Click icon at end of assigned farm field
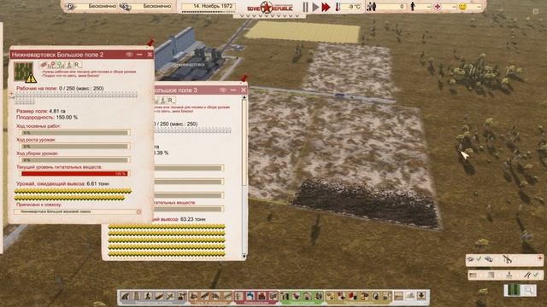547x307 pixels. coord(138,211)
